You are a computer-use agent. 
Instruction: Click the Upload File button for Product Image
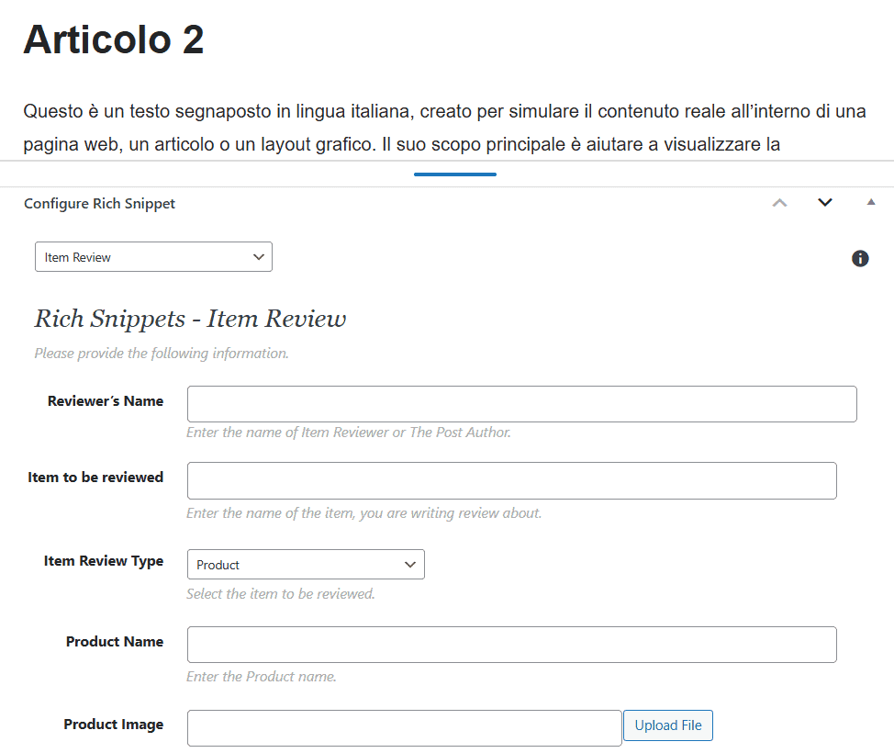[667, 725]
